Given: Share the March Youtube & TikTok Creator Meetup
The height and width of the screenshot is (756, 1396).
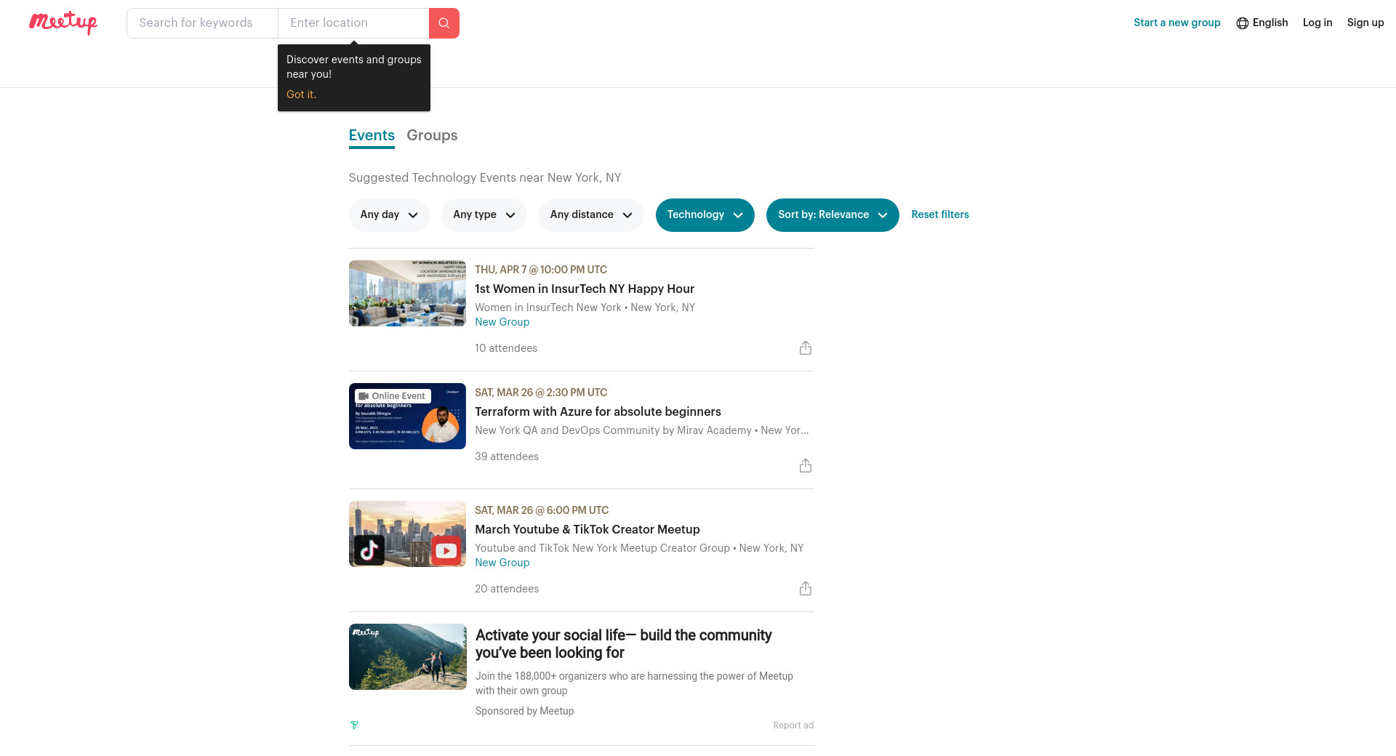Looking at the screenshot, I should 805,589.
